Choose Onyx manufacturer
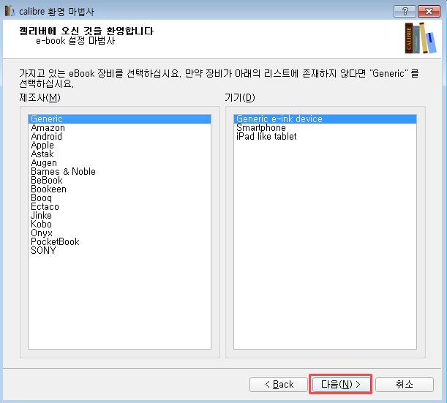This screenshot has width=447, height=403. click(x=119, y=233)
